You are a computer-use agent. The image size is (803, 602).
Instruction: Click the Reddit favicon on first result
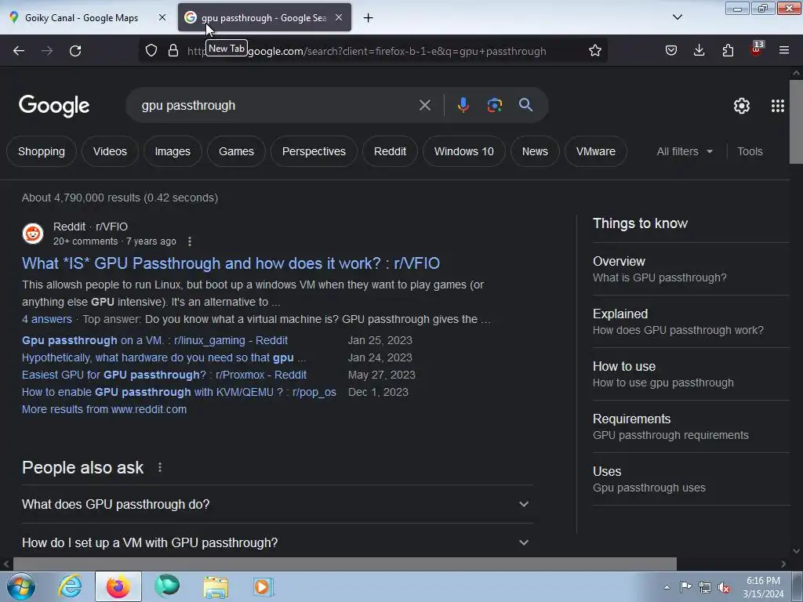(x=33, y=234)
